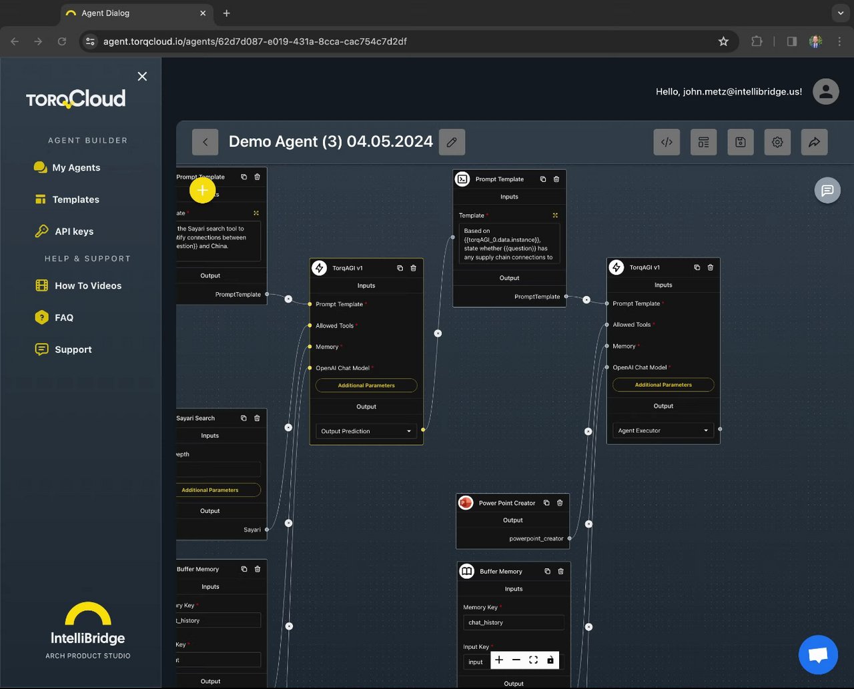Duplicate the Sayari Search node
Viewport: 854px width, 689px height.
click(x=244, y=418)
